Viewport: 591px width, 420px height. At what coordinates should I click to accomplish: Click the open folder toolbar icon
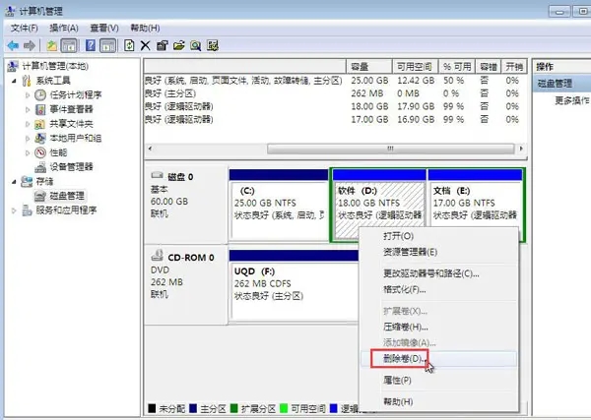tap(180, 45)
